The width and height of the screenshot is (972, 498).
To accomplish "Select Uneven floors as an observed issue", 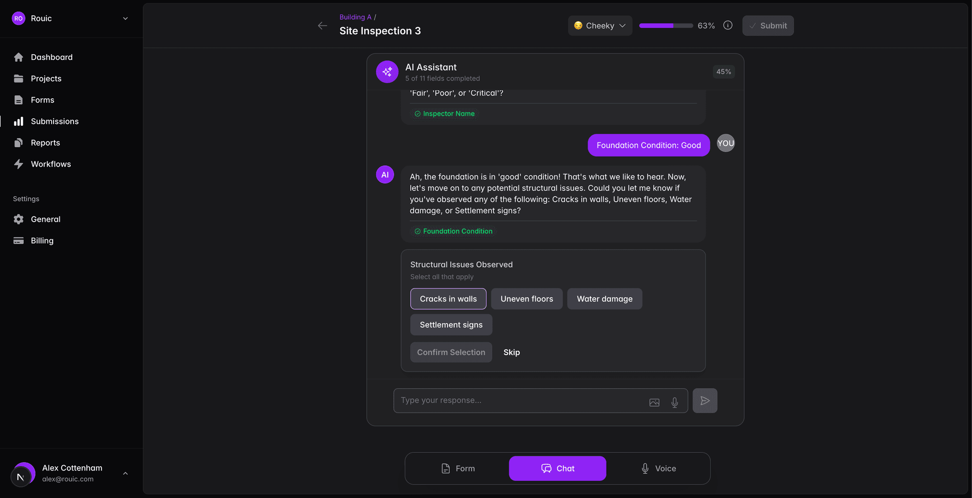I will (527, 299).
